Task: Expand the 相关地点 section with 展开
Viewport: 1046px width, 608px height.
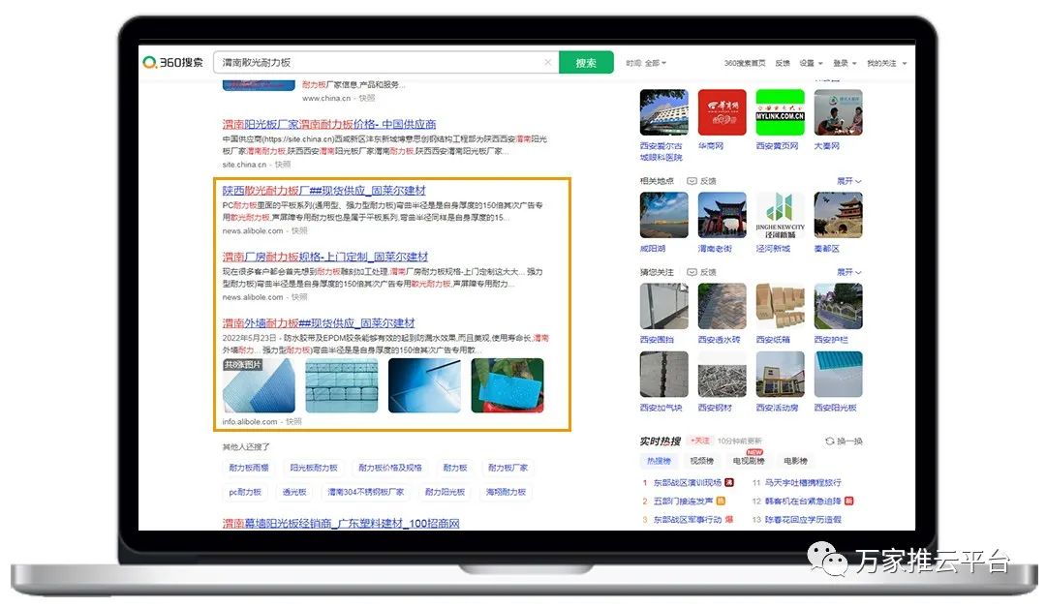Action: pos(848,181)
